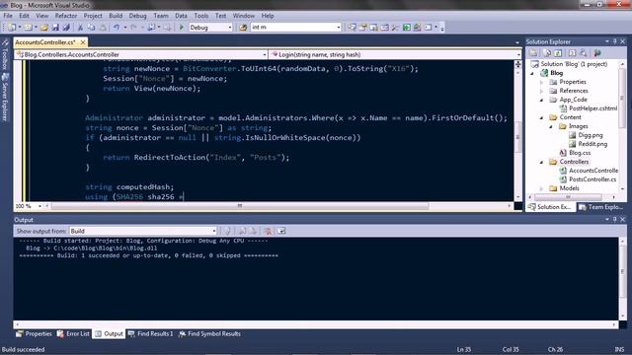Open the Server Explorer side panel
Viewport: 632px width, 355px height.
(x=5, y=98)
